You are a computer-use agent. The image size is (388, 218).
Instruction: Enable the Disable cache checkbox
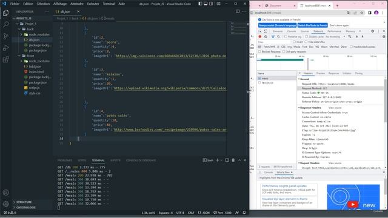306,36
